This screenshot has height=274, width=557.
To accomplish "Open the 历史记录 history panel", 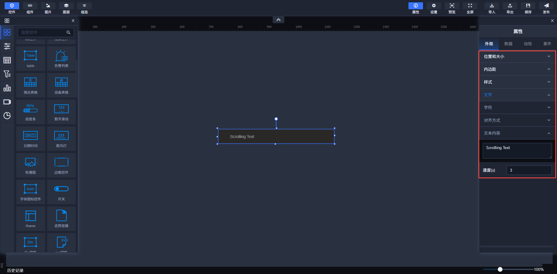I will pyautogui.click(x=15, y=270).
